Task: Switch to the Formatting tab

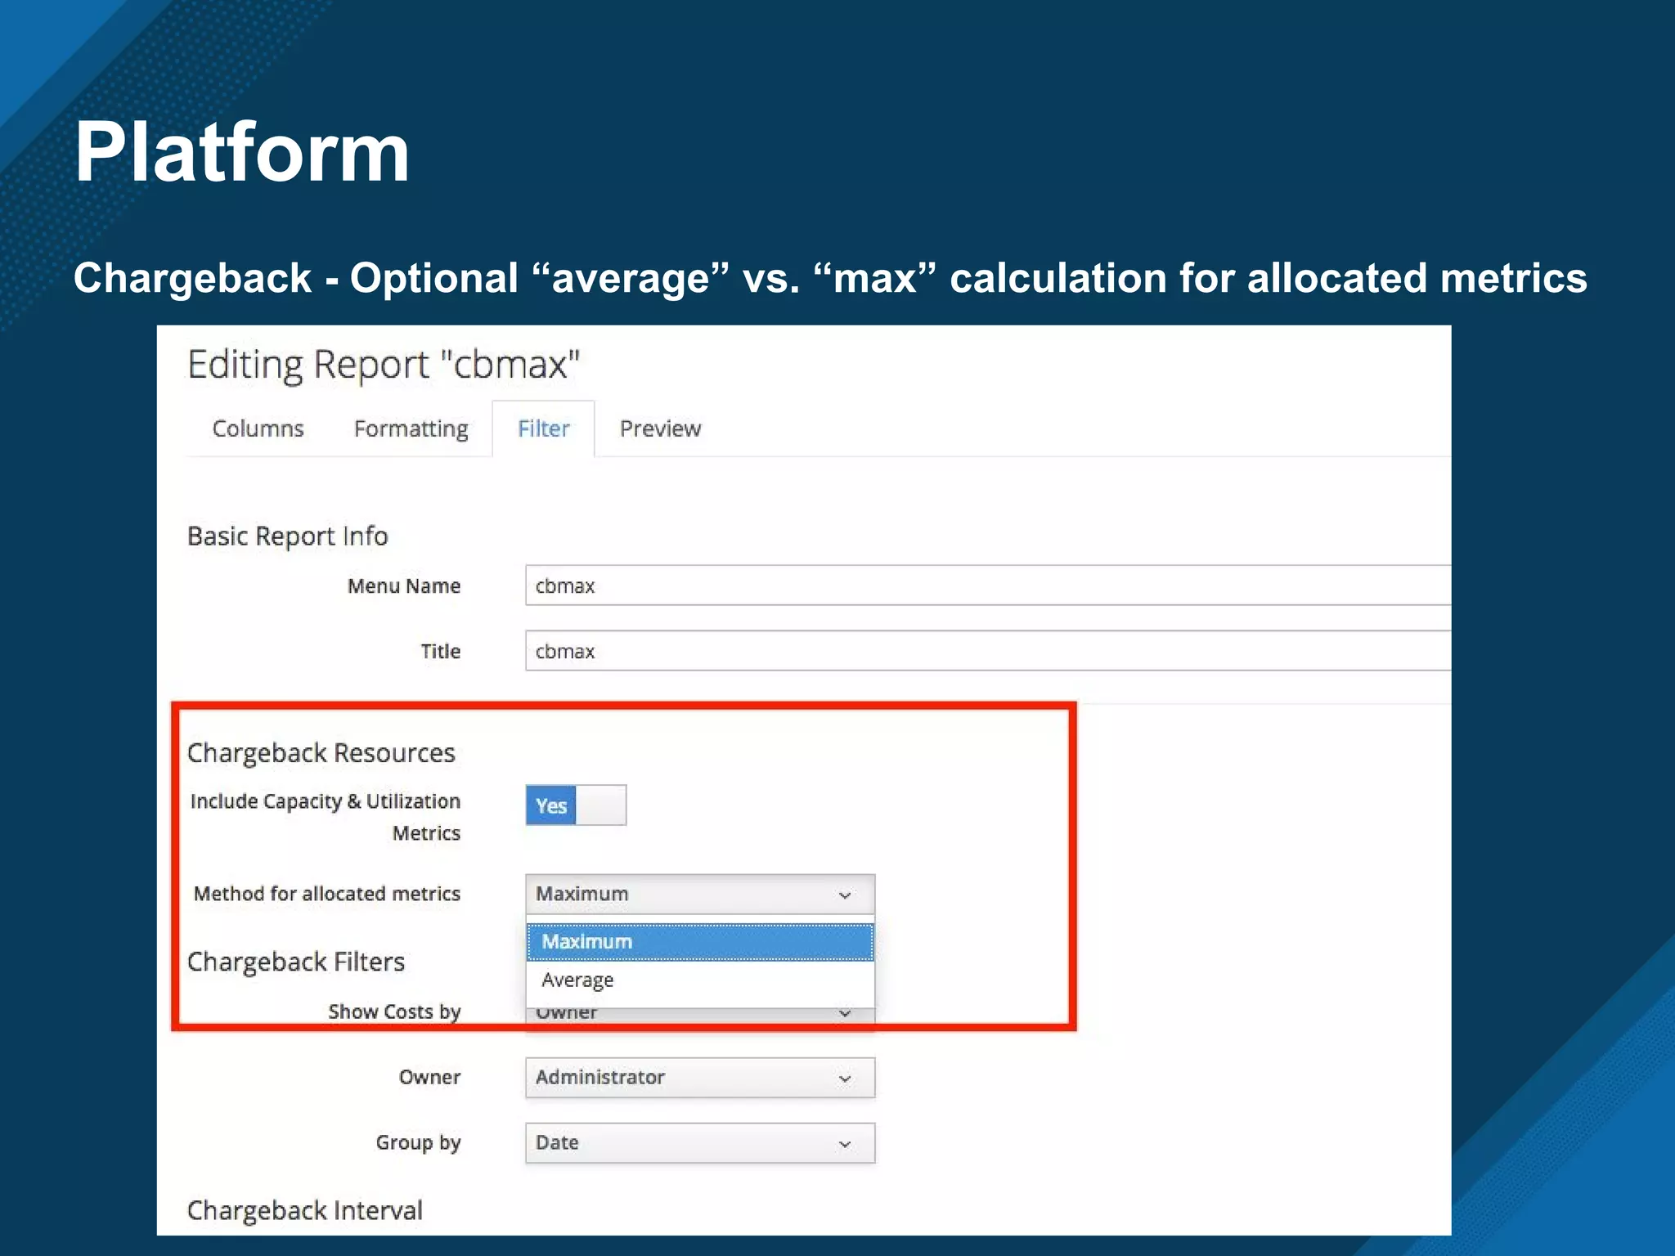Action: pos(411,428)
